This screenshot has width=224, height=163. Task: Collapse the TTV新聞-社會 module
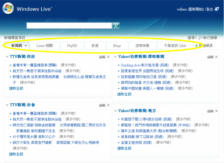click(7, 105)
